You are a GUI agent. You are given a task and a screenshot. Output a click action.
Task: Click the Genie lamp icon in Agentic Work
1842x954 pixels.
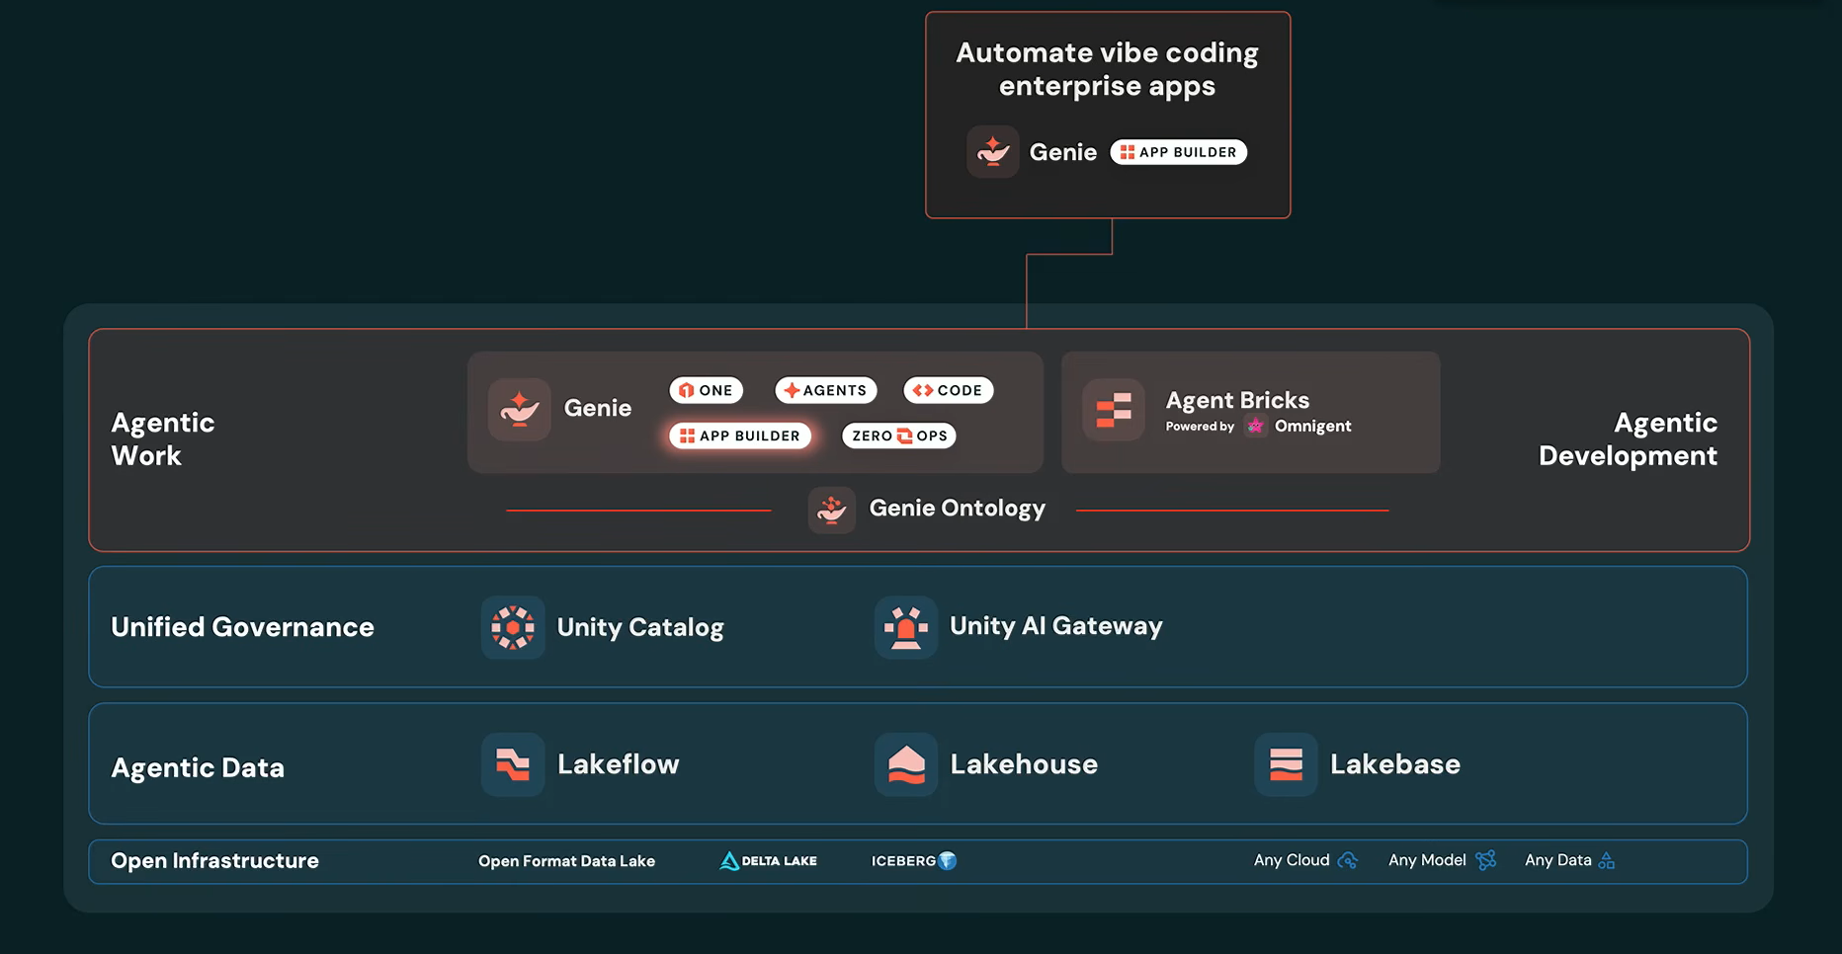coord(519,409)
